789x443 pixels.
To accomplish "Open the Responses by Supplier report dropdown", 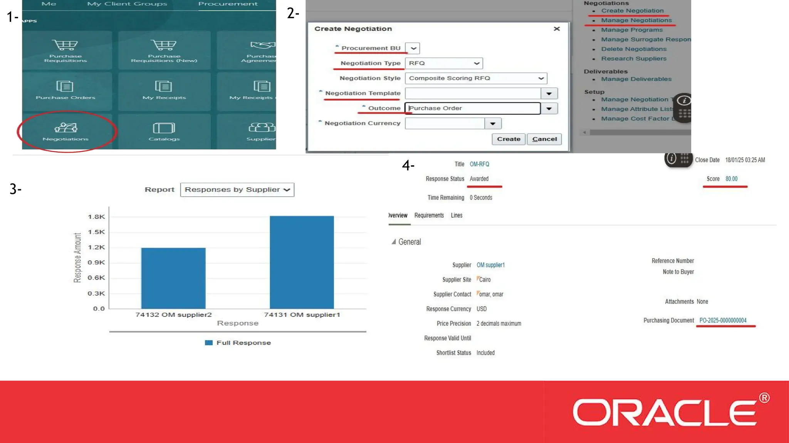I will tap(237, 190).
